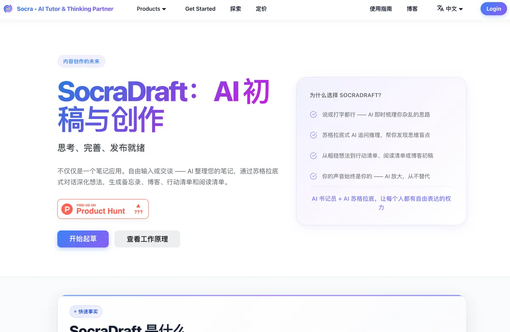Click the text 从粗糙想法到行动清单、阅读清单或博客初稿

(377, 156)
